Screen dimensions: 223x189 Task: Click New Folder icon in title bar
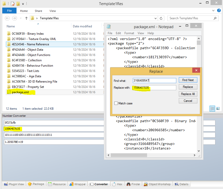18,4
